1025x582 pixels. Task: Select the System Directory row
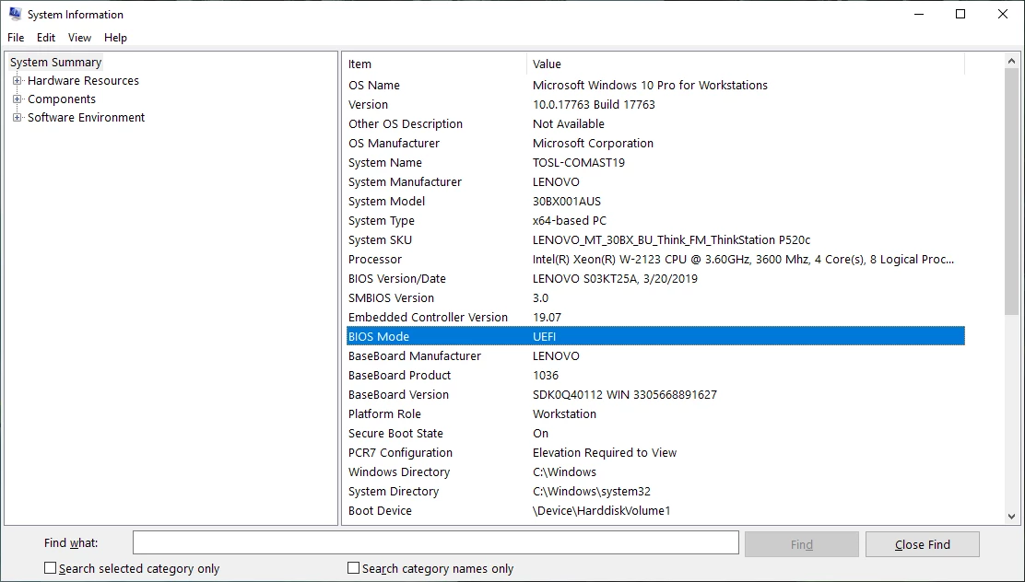(x=654, y=491)
